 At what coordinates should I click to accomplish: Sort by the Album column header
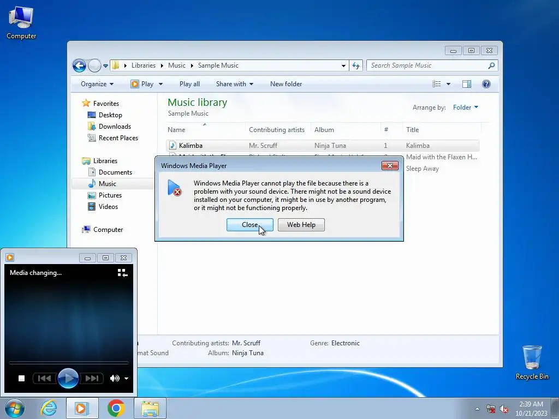(x=346, y=130)
